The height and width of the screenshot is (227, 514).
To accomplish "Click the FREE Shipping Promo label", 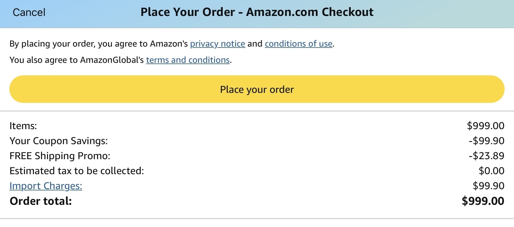I will [x=60, y=156].
